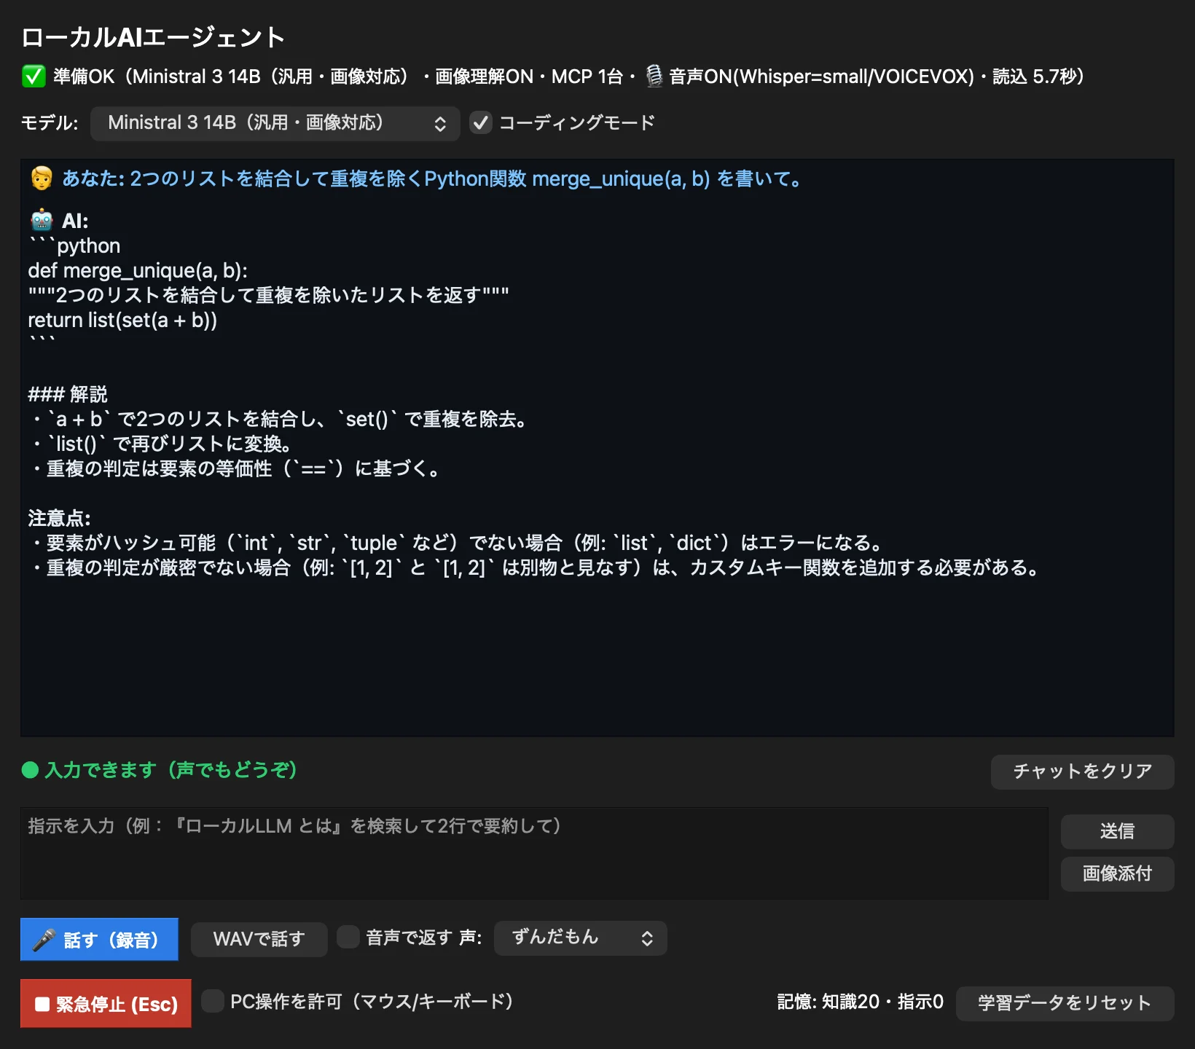1195x1049 pixels.
Task: Click the user avatar emoji beside あなた
Action: [x=42, y=178]
